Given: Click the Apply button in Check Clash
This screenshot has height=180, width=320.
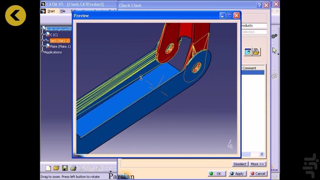Looking at the screenshot, I should (237, 173).
